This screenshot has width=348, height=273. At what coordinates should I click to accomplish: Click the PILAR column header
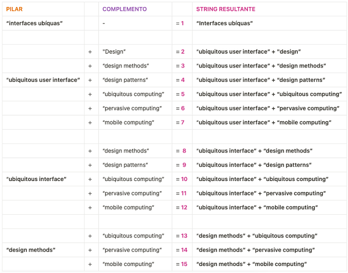14,9
